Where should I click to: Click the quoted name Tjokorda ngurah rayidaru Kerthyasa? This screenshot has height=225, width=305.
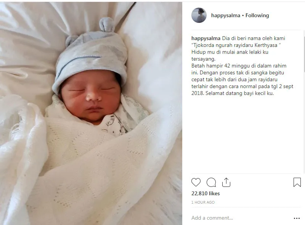[x=236, y=45]
